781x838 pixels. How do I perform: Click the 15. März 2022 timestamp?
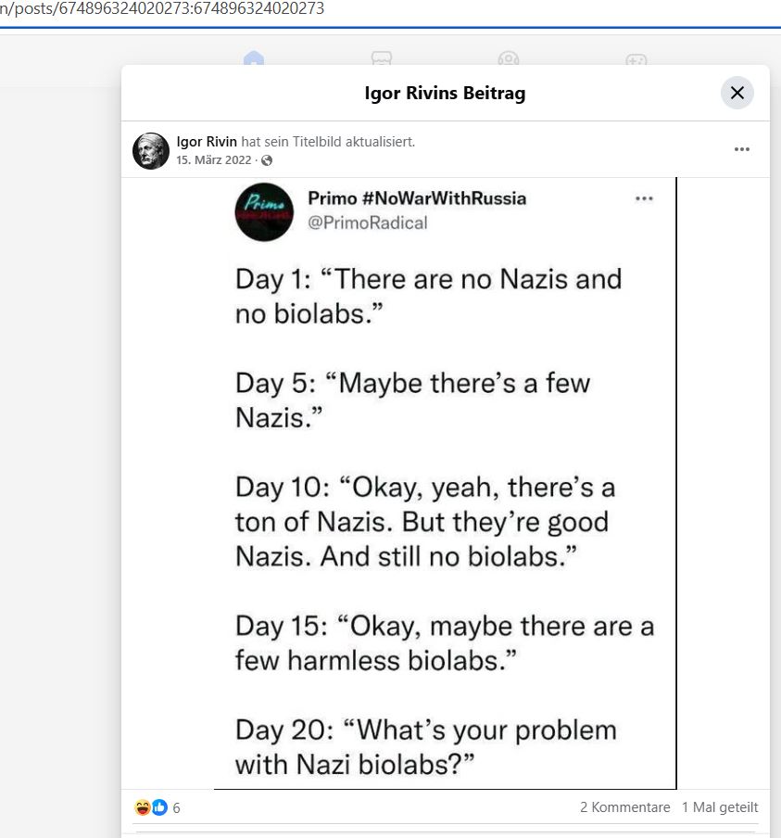pos(214,159)
